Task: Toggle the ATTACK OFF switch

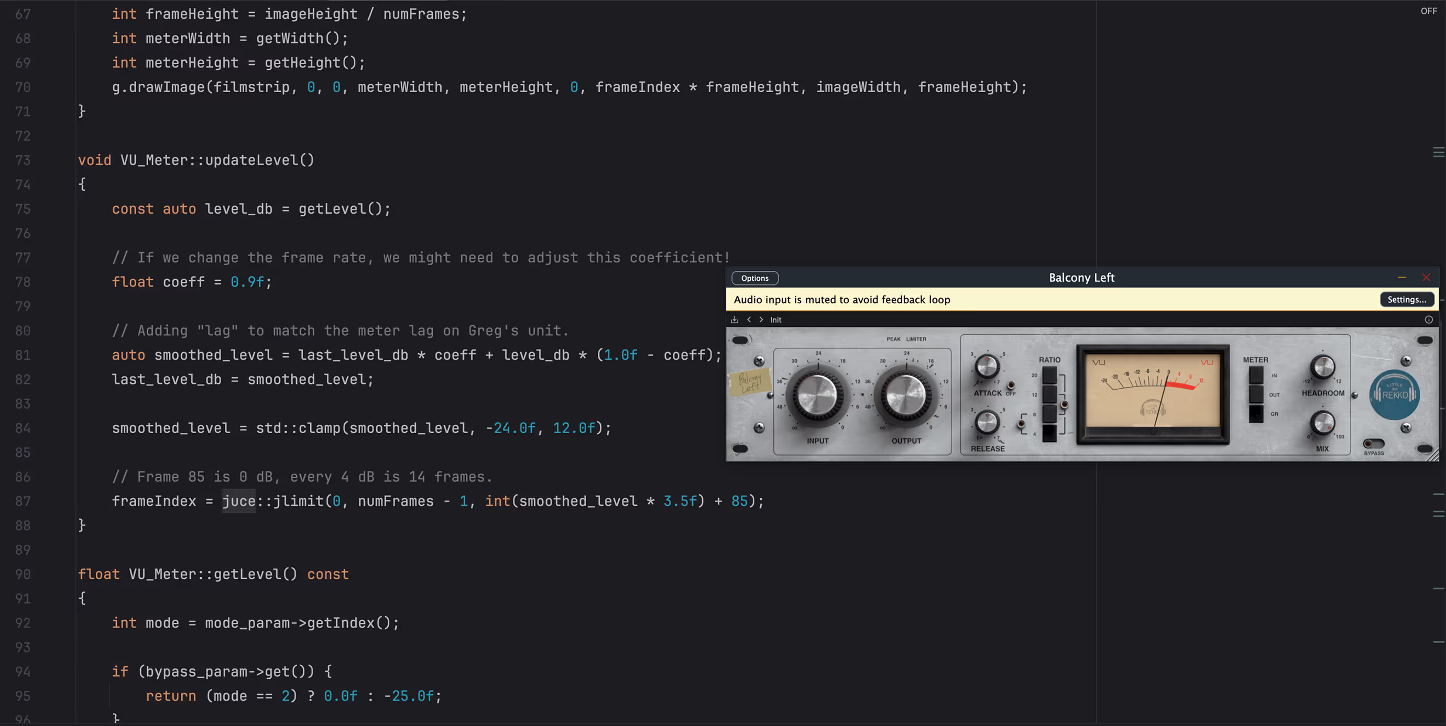Action: [x=1011, y=386]
